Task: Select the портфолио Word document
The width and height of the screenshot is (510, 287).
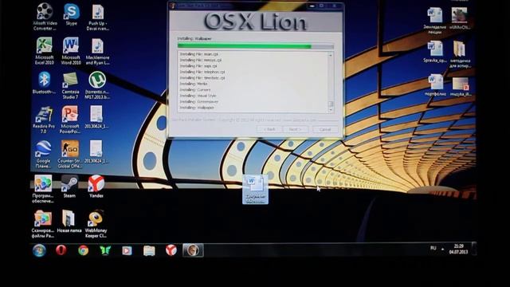Action: (435, 85)
